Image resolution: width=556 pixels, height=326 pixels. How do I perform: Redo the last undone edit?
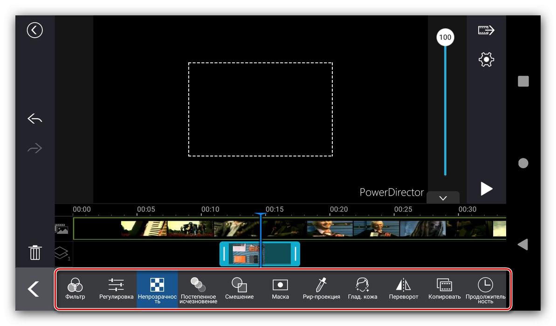(x=35, y=148)
